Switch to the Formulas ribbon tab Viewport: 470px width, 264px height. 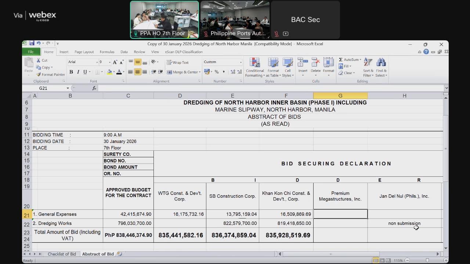(x=107, y=52)
